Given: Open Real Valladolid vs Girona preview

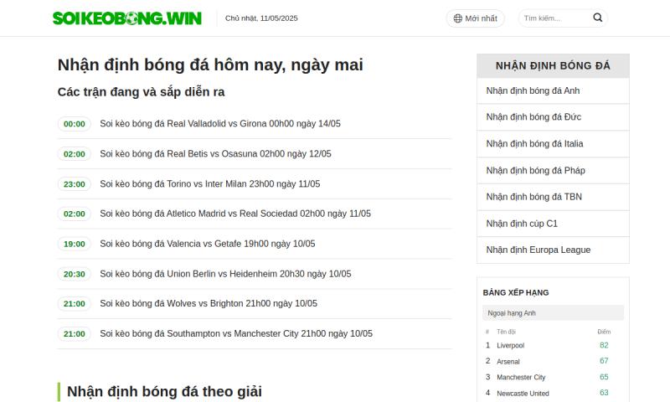Looking at the screenshot, I should pos(220,123).
